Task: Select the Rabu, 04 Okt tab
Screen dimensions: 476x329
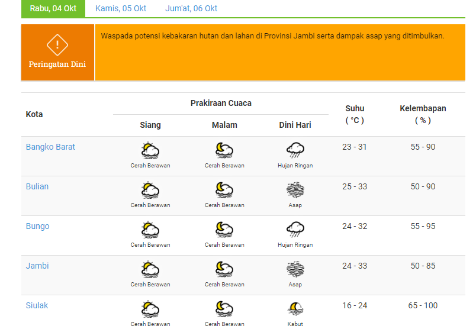Action: tap(53, 8)
